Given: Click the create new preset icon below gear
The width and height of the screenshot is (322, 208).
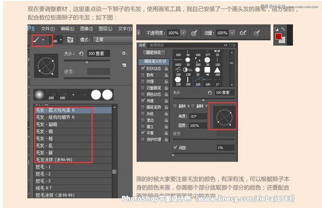Looking at the screenshot, I should point(124,65).
